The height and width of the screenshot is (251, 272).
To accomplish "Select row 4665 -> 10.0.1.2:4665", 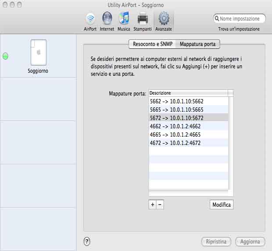I will pos(189,134).
